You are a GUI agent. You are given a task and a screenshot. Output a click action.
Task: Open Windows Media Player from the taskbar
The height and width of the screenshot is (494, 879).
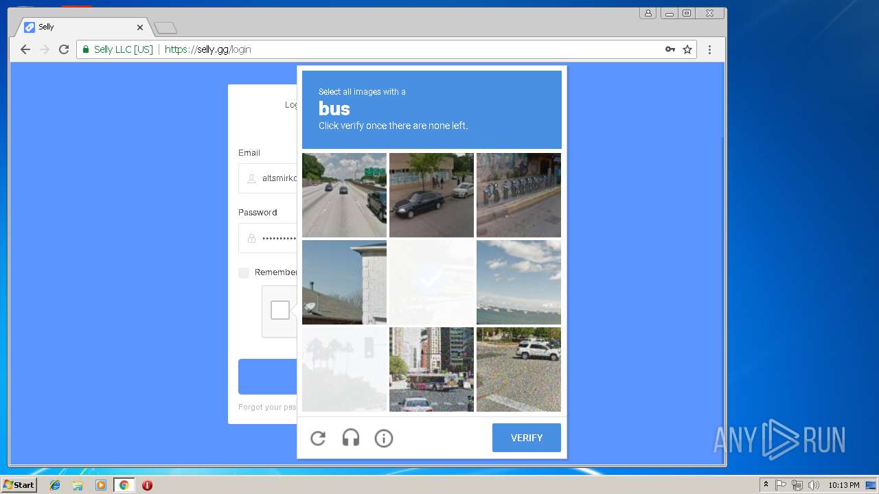pyautogui.click(x=101, y=485)
